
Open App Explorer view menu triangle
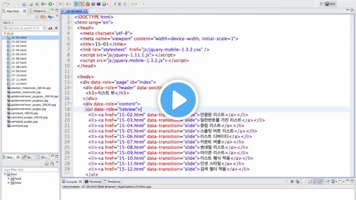click(57, 17)
